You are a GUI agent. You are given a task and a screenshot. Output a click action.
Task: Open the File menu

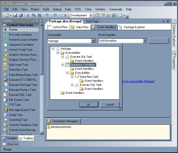[x=6, y=9]
